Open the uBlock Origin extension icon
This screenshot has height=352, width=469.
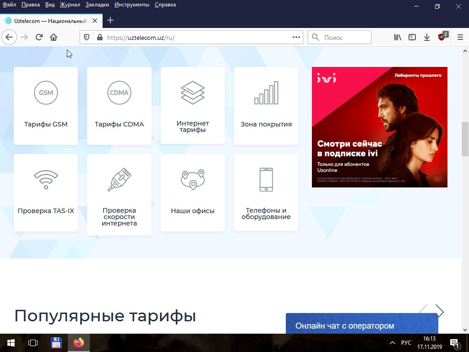click(442, 37)
